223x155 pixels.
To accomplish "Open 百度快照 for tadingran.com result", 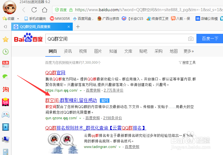I will click(132, 147).
